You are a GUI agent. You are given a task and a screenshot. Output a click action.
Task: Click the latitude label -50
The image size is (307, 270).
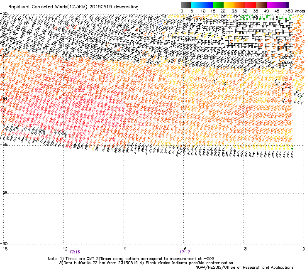coord(4,14)
